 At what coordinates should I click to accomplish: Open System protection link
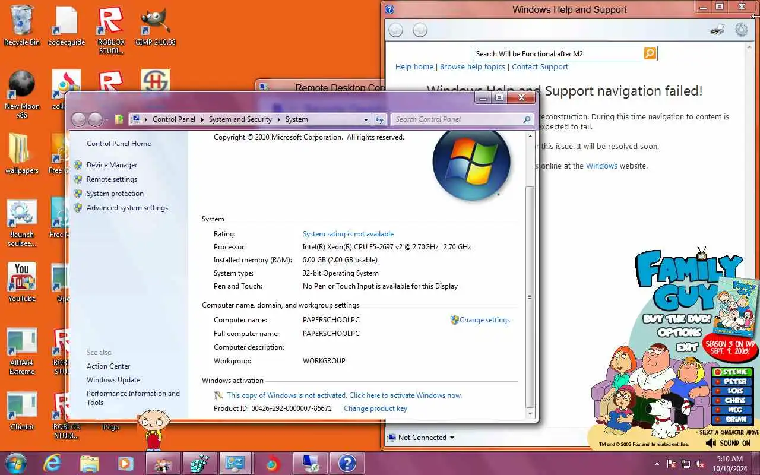point(115,194)
